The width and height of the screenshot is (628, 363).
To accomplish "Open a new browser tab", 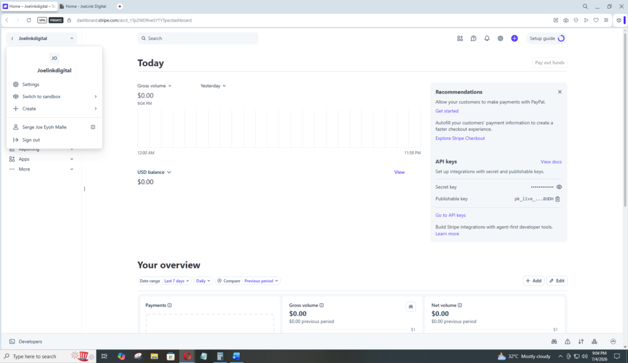I will pyautogui.click(x=120, y=6).
